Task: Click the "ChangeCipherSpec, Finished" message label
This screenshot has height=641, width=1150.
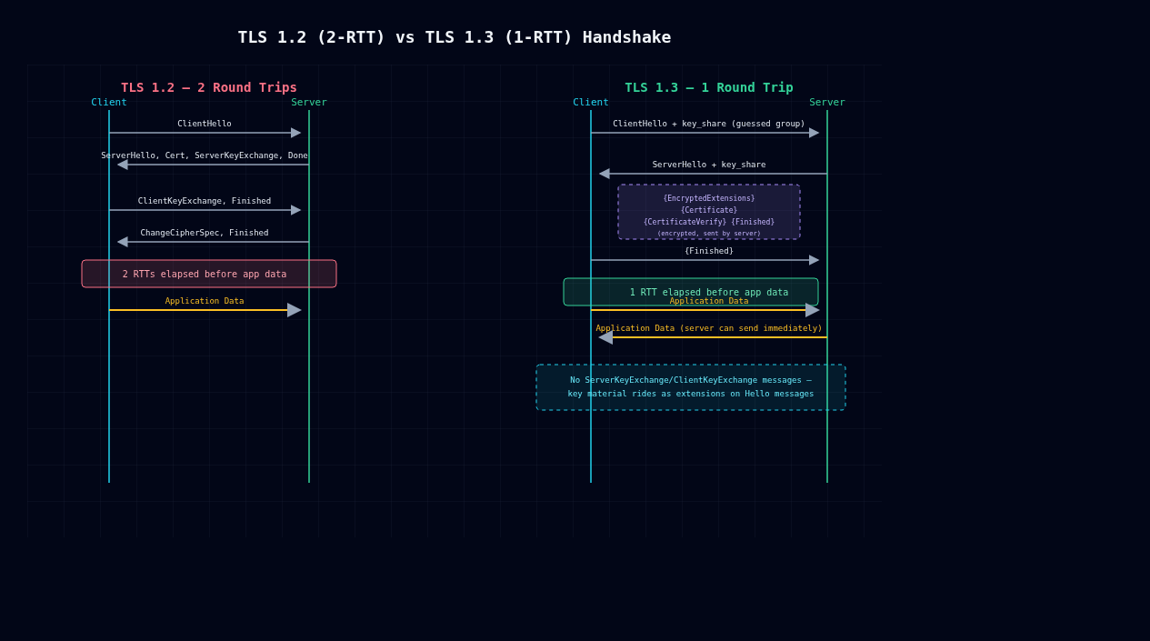Action: [205, 233]
